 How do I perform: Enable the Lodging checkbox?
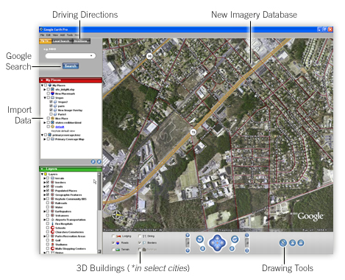click(x=113, y=236)
